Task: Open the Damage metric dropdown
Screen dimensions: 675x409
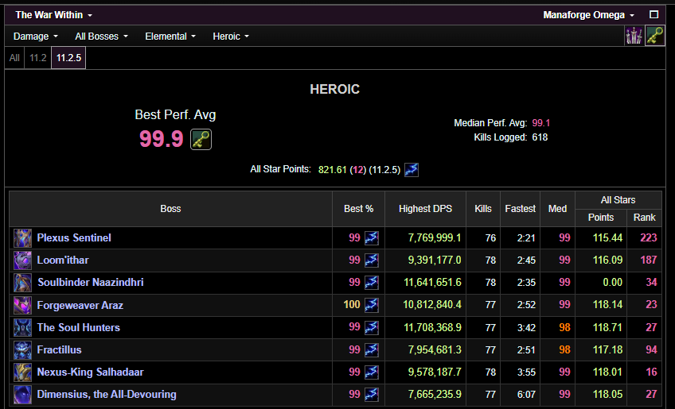Action: [x=35, y=37]
